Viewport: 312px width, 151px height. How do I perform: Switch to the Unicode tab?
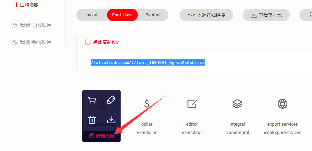coord(92,15)
